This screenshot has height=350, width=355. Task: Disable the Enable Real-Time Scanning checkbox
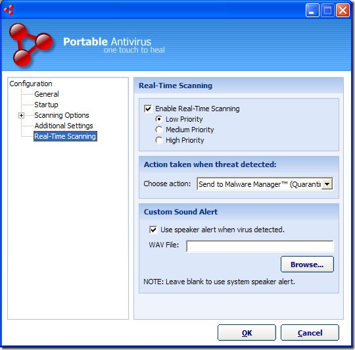pos(148,109)
